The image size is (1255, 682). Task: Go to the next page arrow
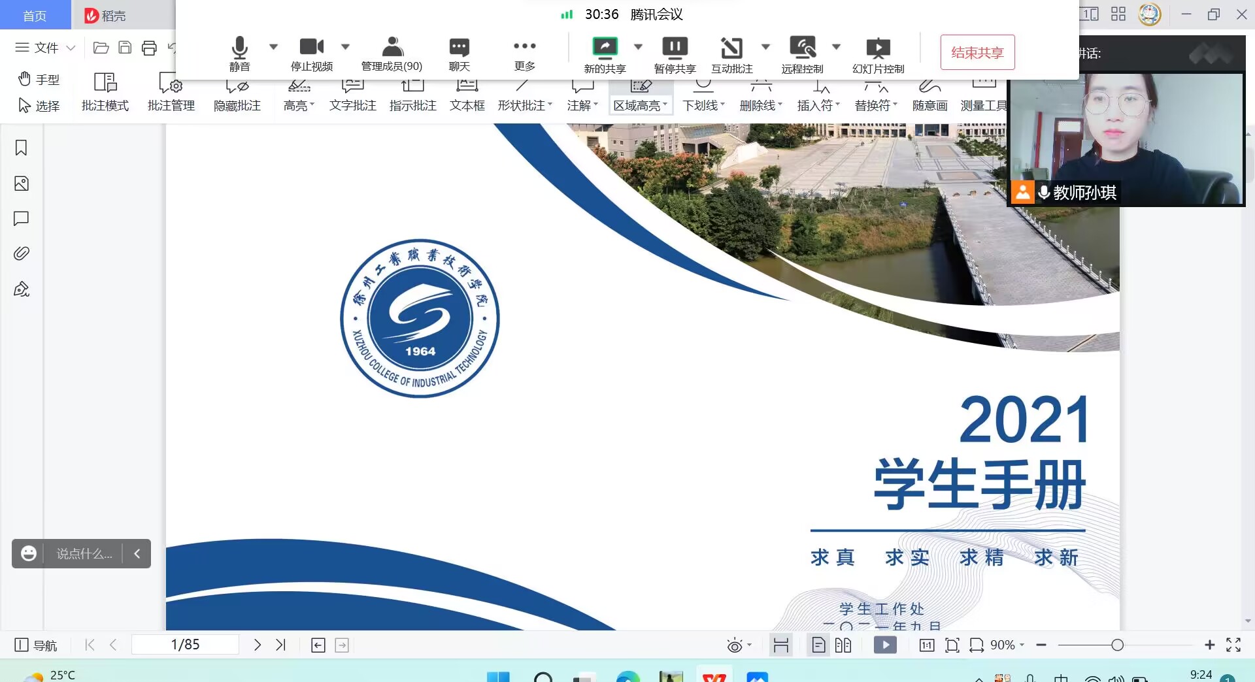pos(258,645)
